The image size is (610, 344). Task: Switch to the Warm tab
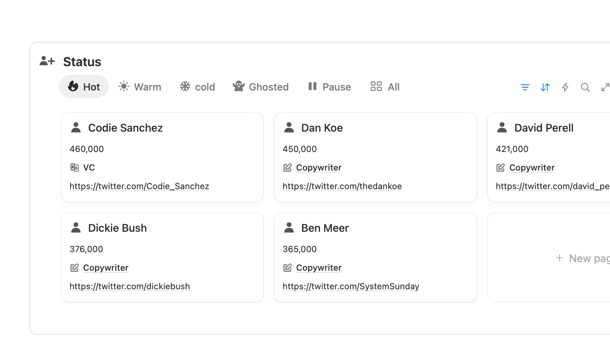(x=140, y=87)
